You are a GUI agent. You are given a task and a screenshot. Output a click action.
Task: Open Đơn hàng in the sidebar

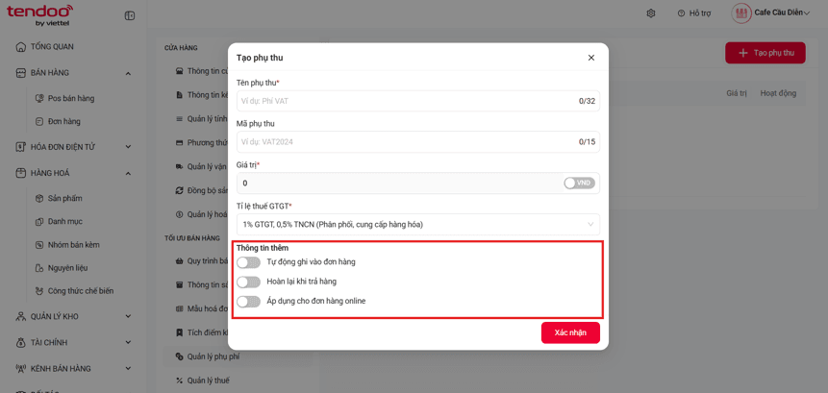point(63,121)
